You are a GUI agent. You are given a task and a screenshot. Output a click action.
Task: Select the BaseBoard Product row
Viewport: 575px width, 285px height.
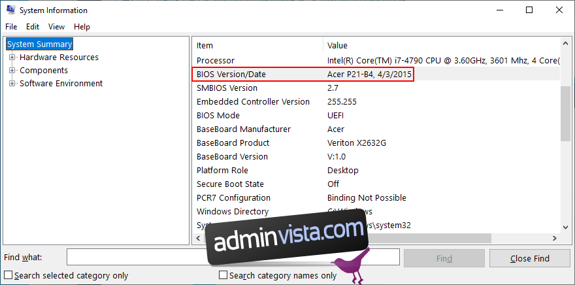(x=376, y=143)
